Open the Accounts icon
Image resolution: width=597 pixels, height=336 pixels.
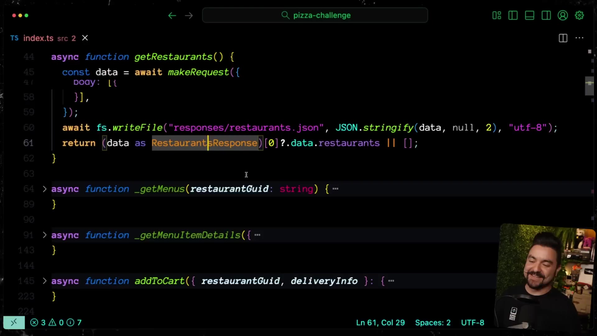pos(562,15)
